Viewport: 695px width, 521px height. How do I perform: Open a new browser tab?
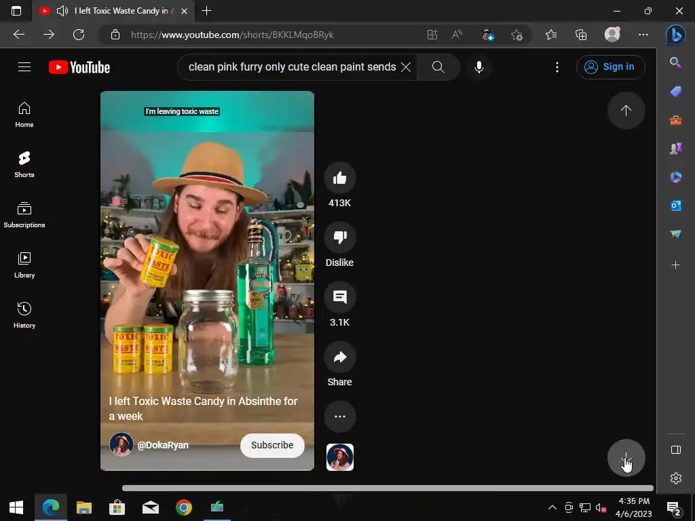[206, 11]
